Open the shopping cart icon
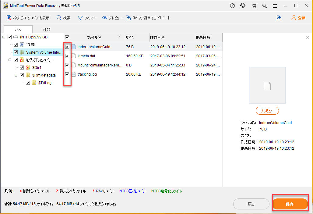This screenshot has width=313, height=214. [x=254, y=6]
